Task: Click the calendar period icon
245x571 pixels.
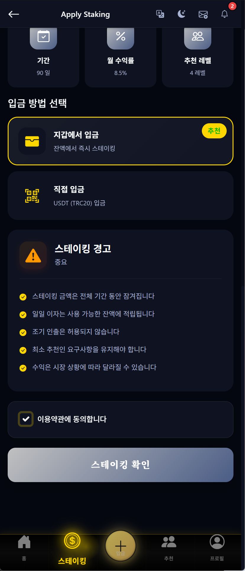Action: (x=43, y=37)
